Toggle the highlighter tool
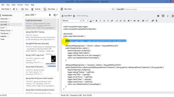Screen dimensions: 174x97 click(112, 21)
